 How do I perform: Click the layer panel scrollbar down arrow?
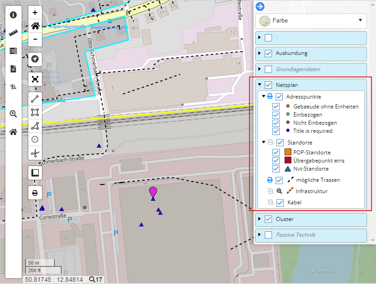(x=372, y=240)
